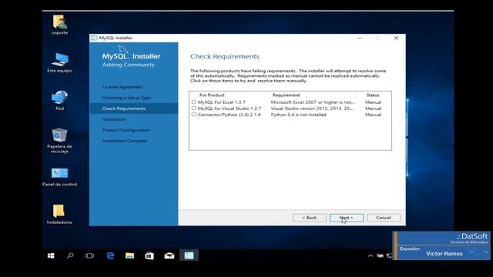The image size is (493, 277).
Task: Click the Cancel button
Action: 384,218
